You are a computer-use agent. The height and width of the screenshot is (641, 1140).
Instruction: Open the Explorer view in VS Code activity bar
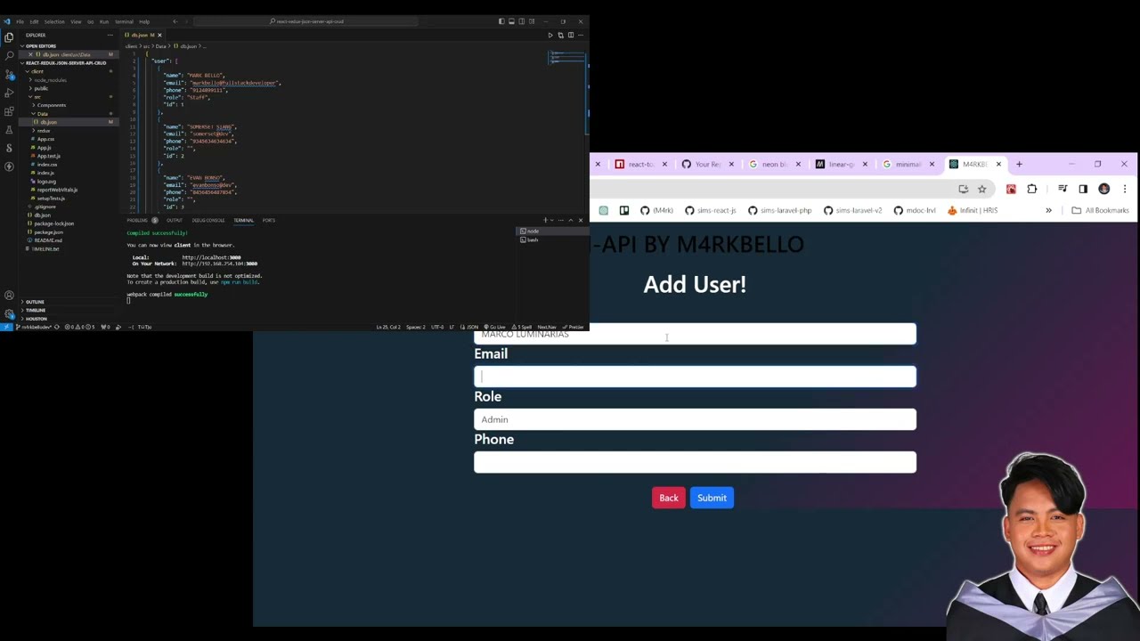(x=9, y=37)
